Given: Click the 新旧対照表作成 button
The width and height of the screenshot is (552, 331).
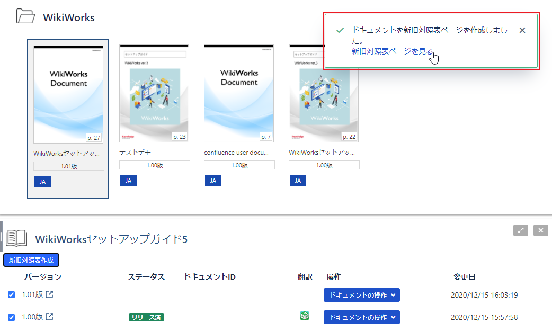Looking at the screenshot, I should pos(31,260).
